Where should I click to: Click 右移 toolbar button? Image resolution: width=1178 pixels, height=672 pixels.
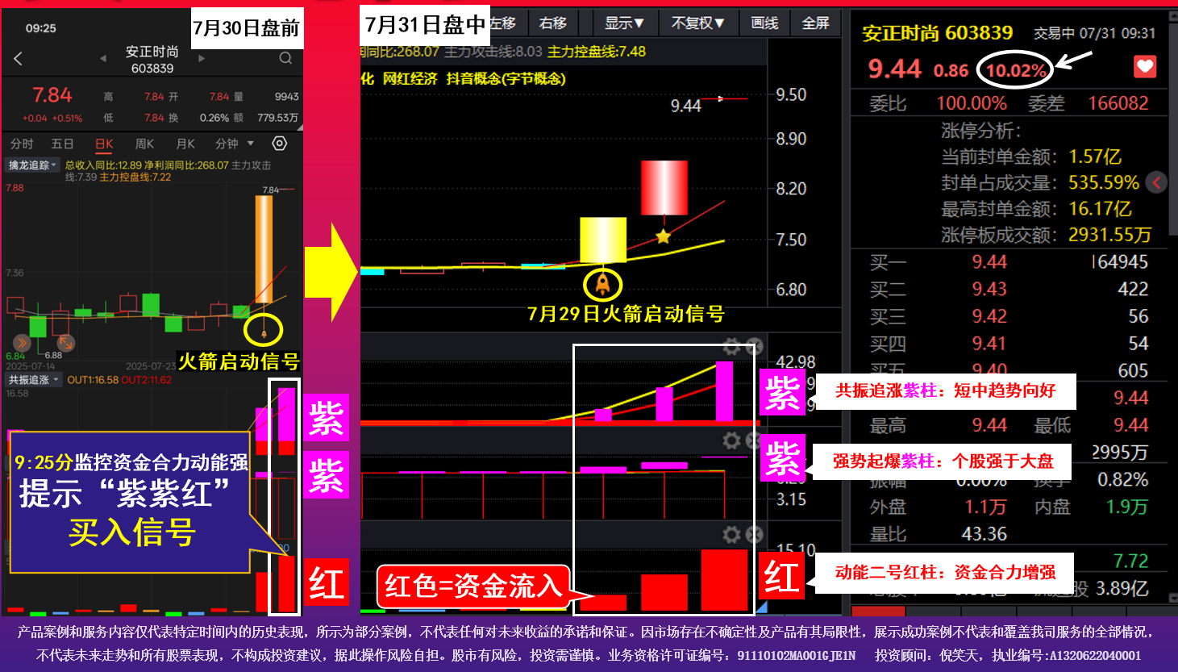point(552,23)
